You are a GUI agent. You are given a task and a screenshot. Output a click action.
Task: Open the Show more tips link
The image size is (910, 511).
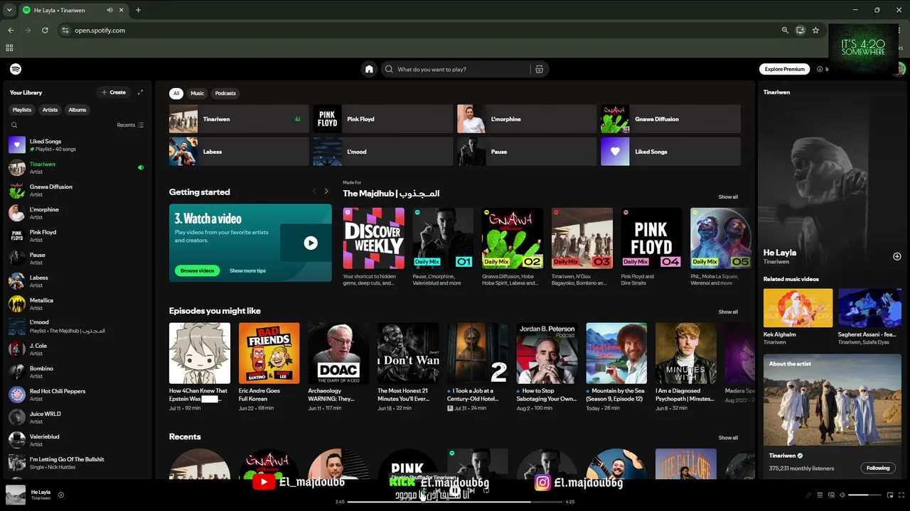[x=247, y=270]
